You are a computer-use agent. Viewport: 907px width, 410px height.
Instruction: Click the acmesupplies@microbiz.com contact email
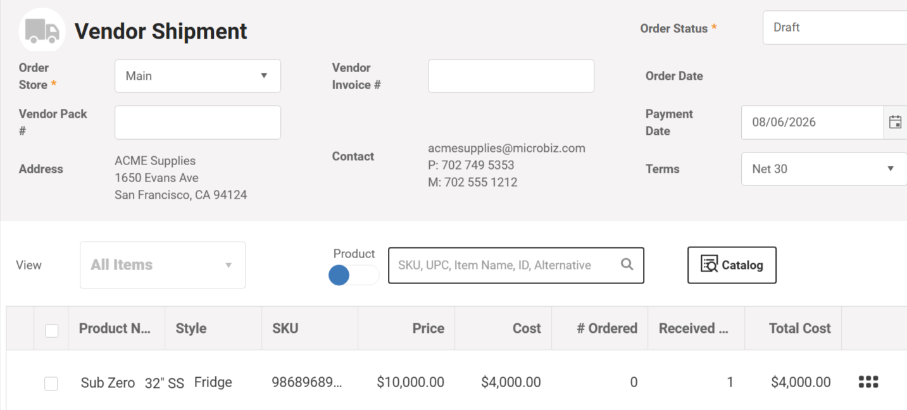[506, 148]
